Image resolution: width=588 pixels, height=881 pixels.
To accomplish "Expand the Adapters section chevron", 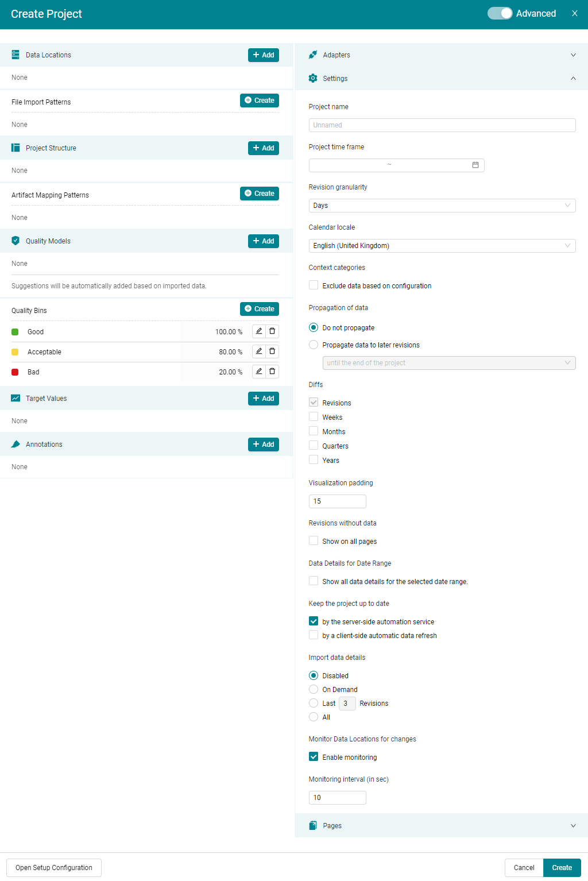I will [x=573, y=55].
